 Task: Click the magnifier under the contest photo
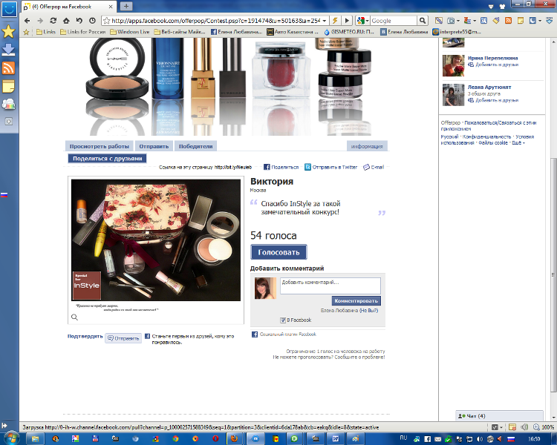(74, 317)
